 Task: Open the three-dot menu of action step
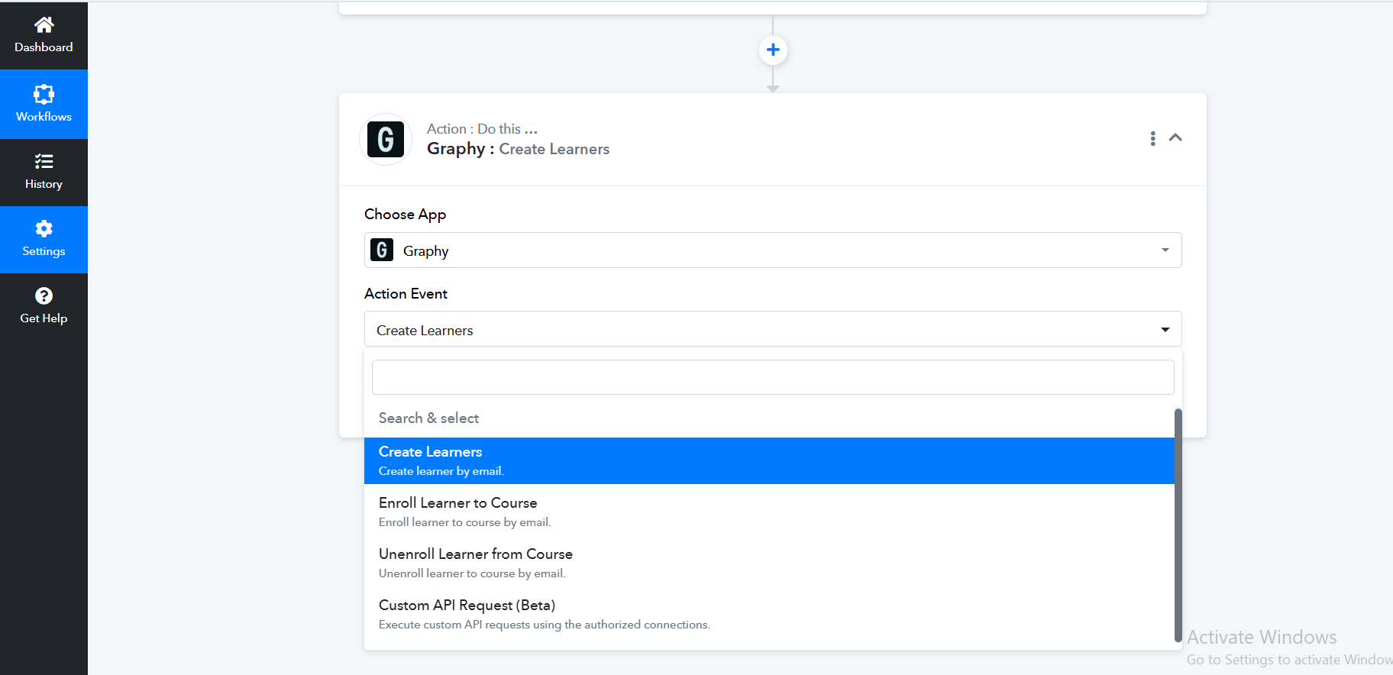pyautogui.click(x=1152, y=138)
